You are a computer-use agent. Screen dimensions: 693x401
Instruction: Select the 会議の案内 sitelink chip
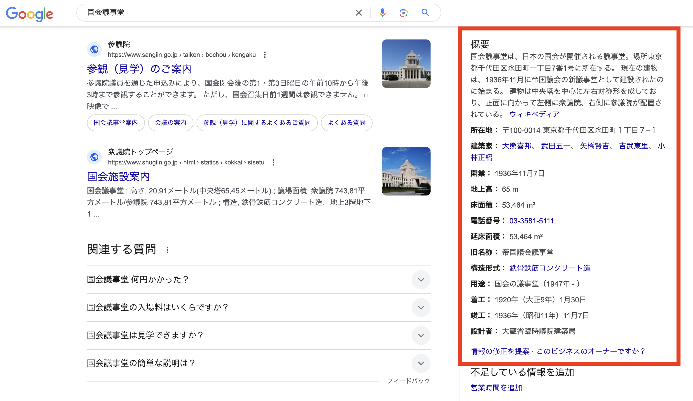pos(170,123)
